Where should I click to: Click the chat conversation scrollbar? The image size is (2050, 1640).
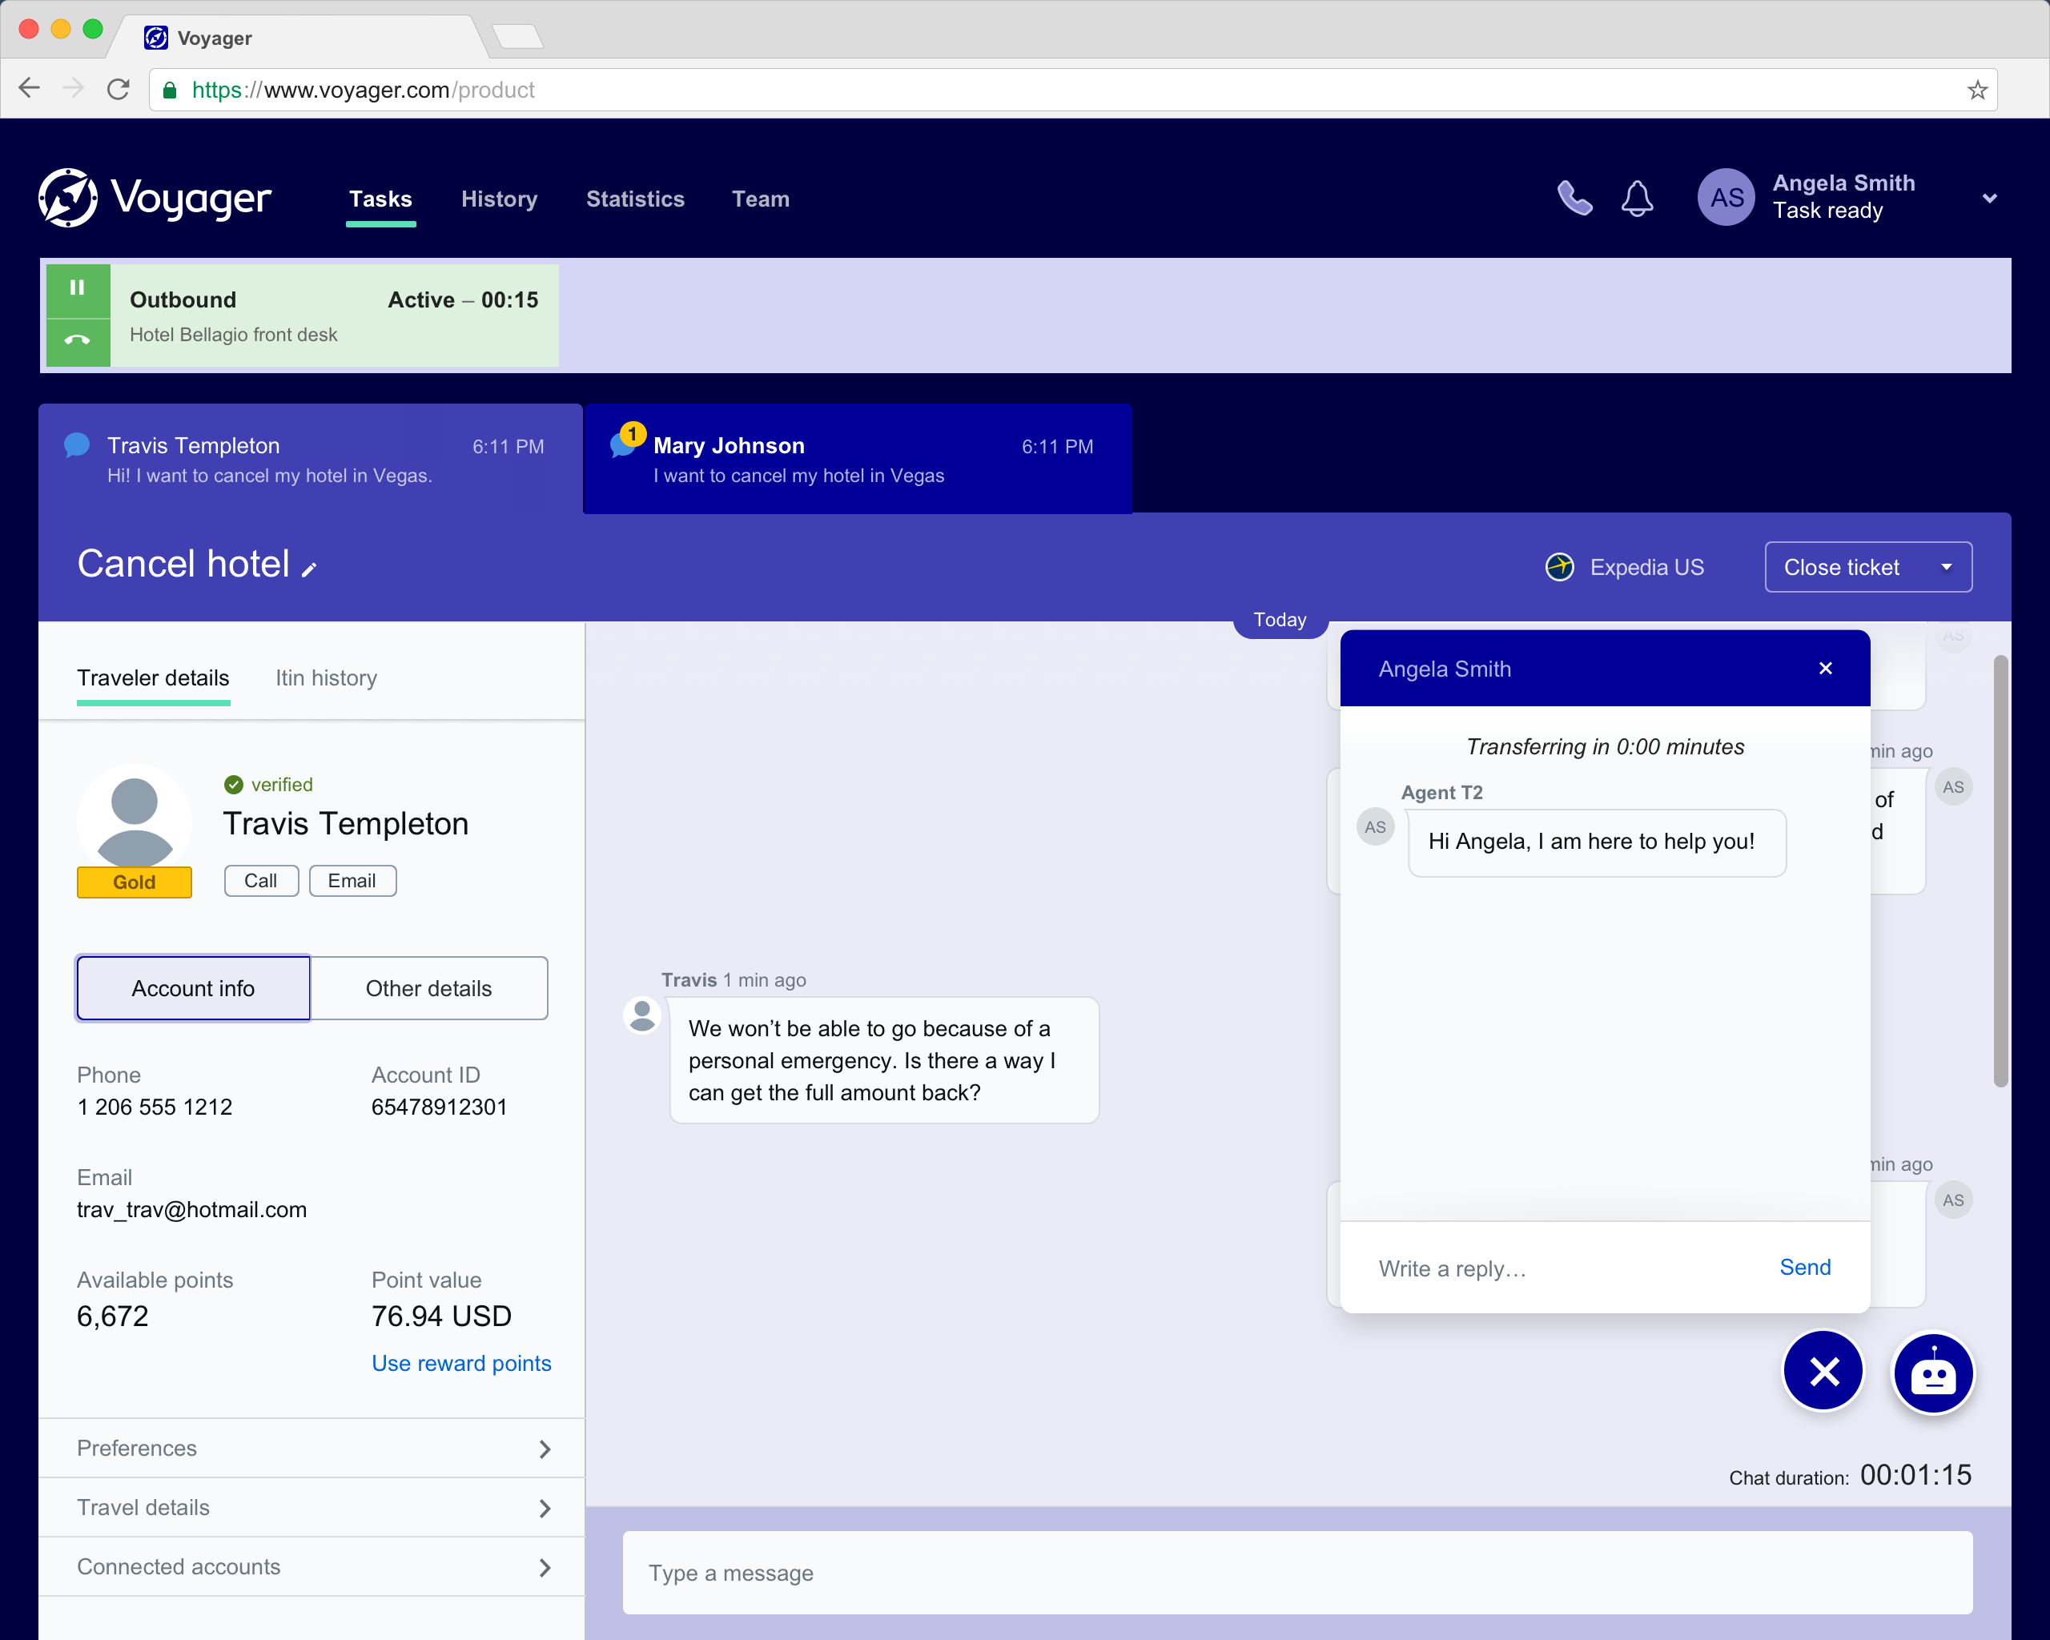click(2000, 870)
